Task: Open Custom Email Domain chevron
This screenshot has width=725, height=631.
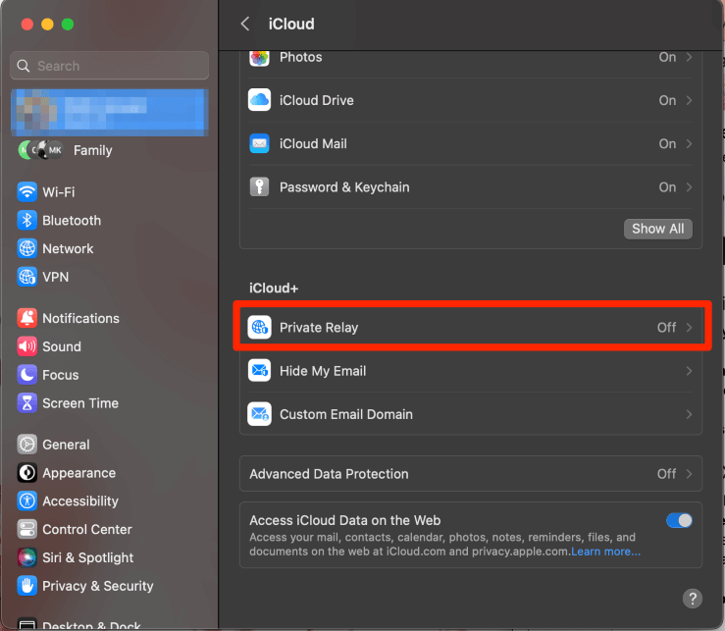Action: 689,414
